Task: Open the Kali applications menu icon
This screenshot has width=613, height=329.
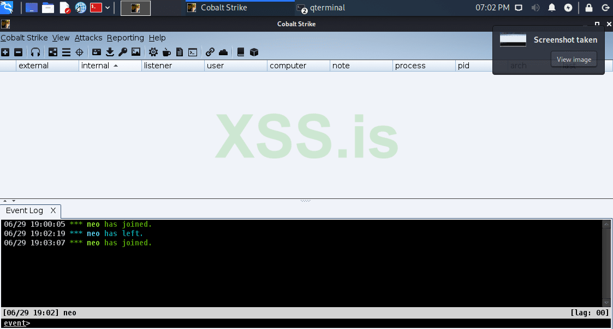Action: point(7,8)
